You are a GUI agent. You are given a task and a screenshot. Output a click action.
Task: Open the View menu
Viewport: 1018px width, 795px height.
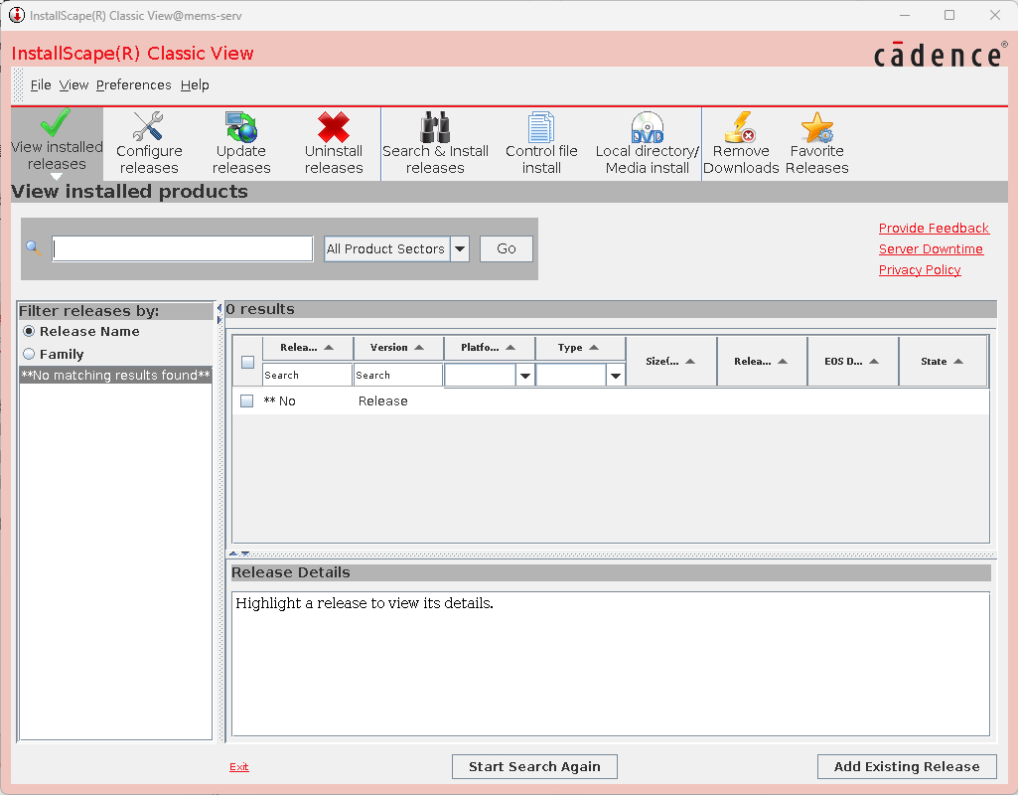pyautogui.click(x=73, y=85)
